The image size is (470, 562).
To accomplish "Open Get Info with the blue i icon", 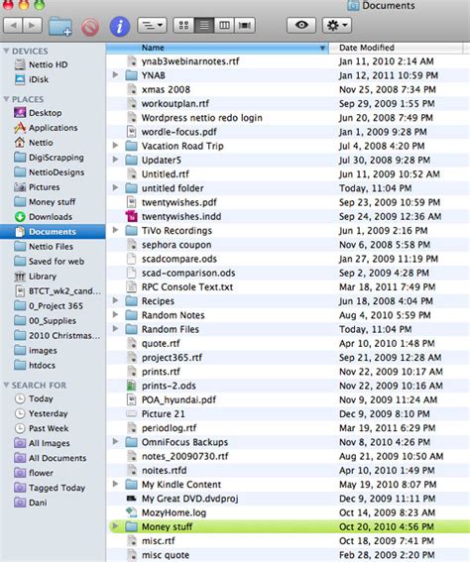I will [119, 27].
